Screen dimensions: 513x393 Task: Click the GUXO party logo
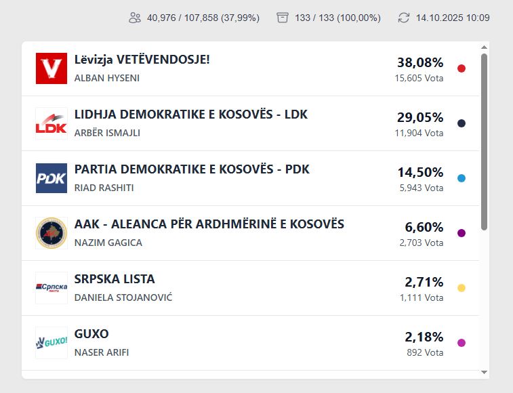[x=52, y=343]
